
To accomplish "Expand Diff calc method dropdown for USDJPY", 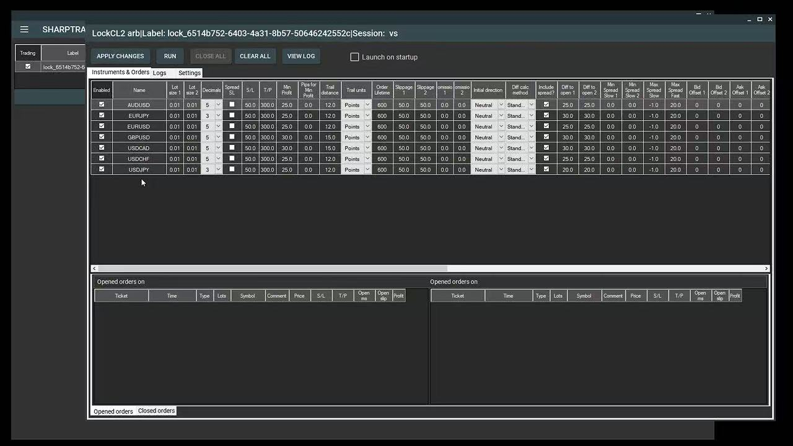I will [531, 170].
